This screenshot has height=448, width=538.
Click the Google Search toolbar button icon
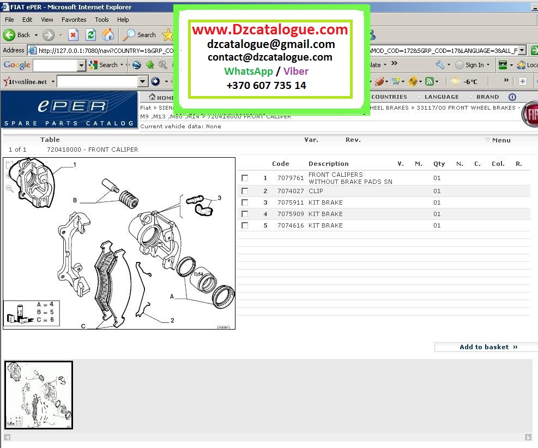point(93,64)
